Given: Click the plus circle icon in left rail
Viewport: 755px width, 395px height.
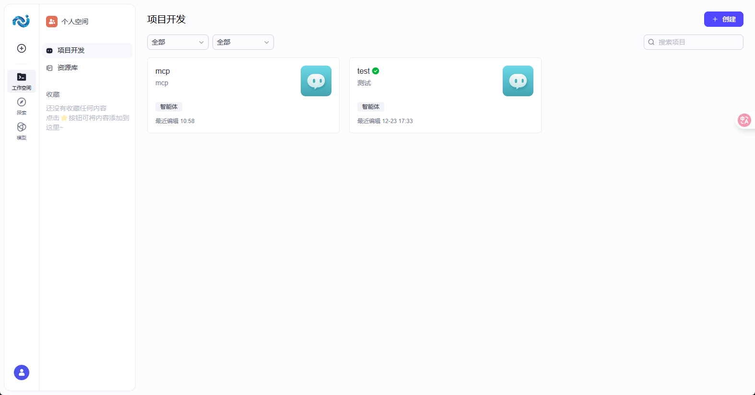Looking at the screenshot, I should point(22,48).
